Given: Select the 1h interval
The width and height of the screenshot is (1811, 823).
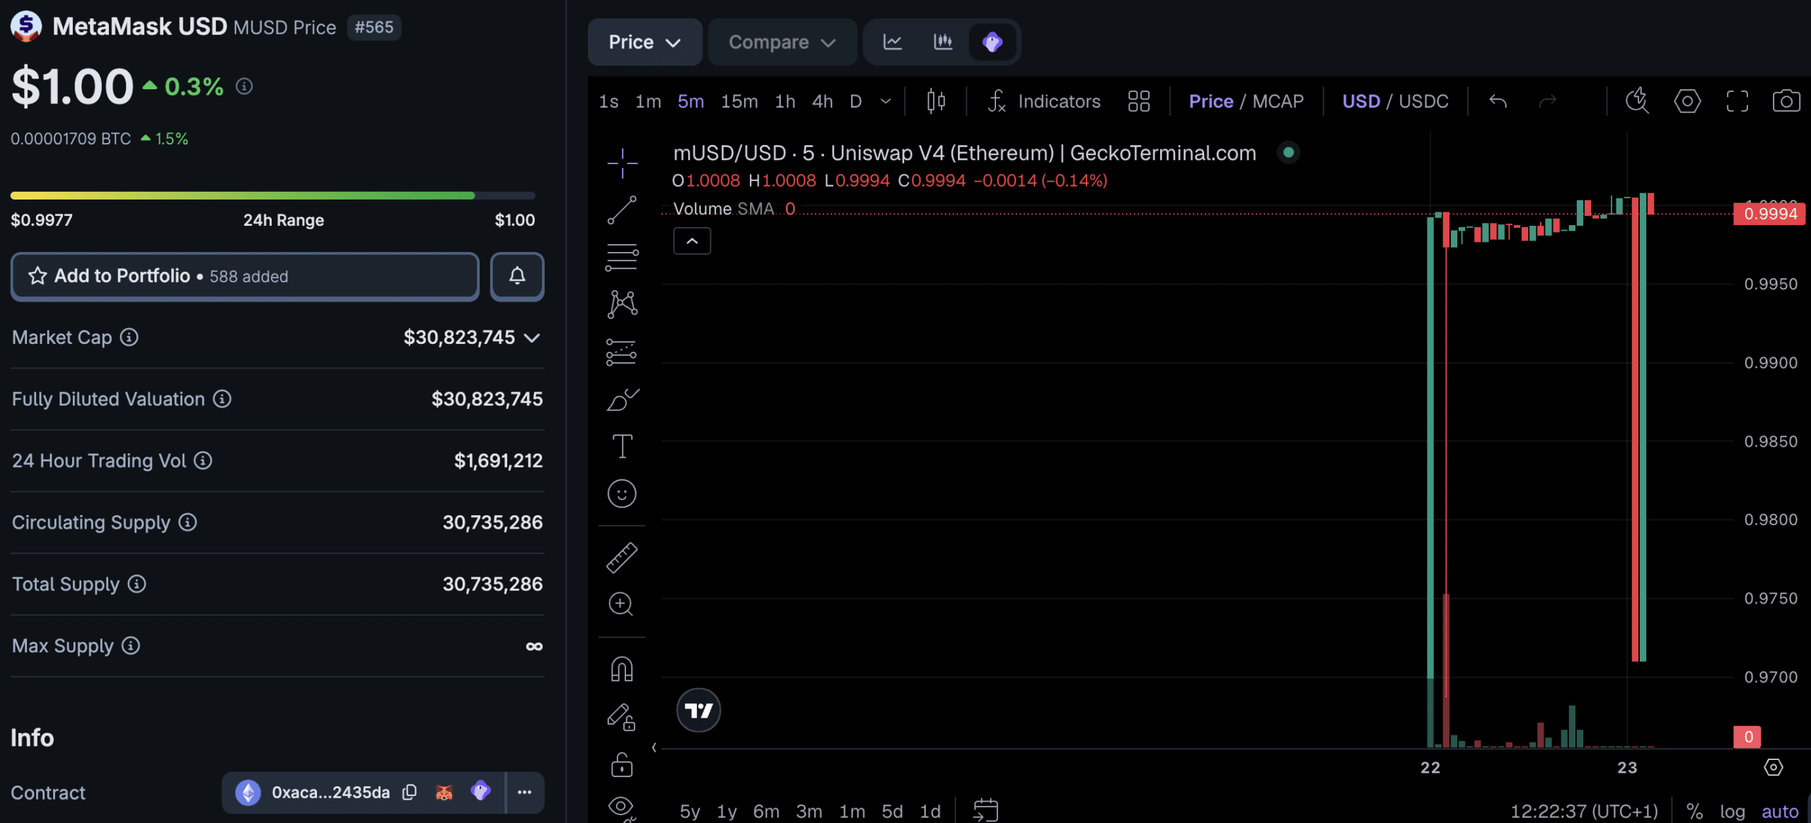Looking at the screenshot, I should (x=785, y=101).
